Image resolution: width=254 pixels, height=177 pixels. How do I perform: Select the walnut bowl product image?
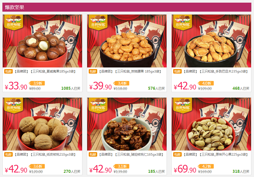[x=42, y=124]
